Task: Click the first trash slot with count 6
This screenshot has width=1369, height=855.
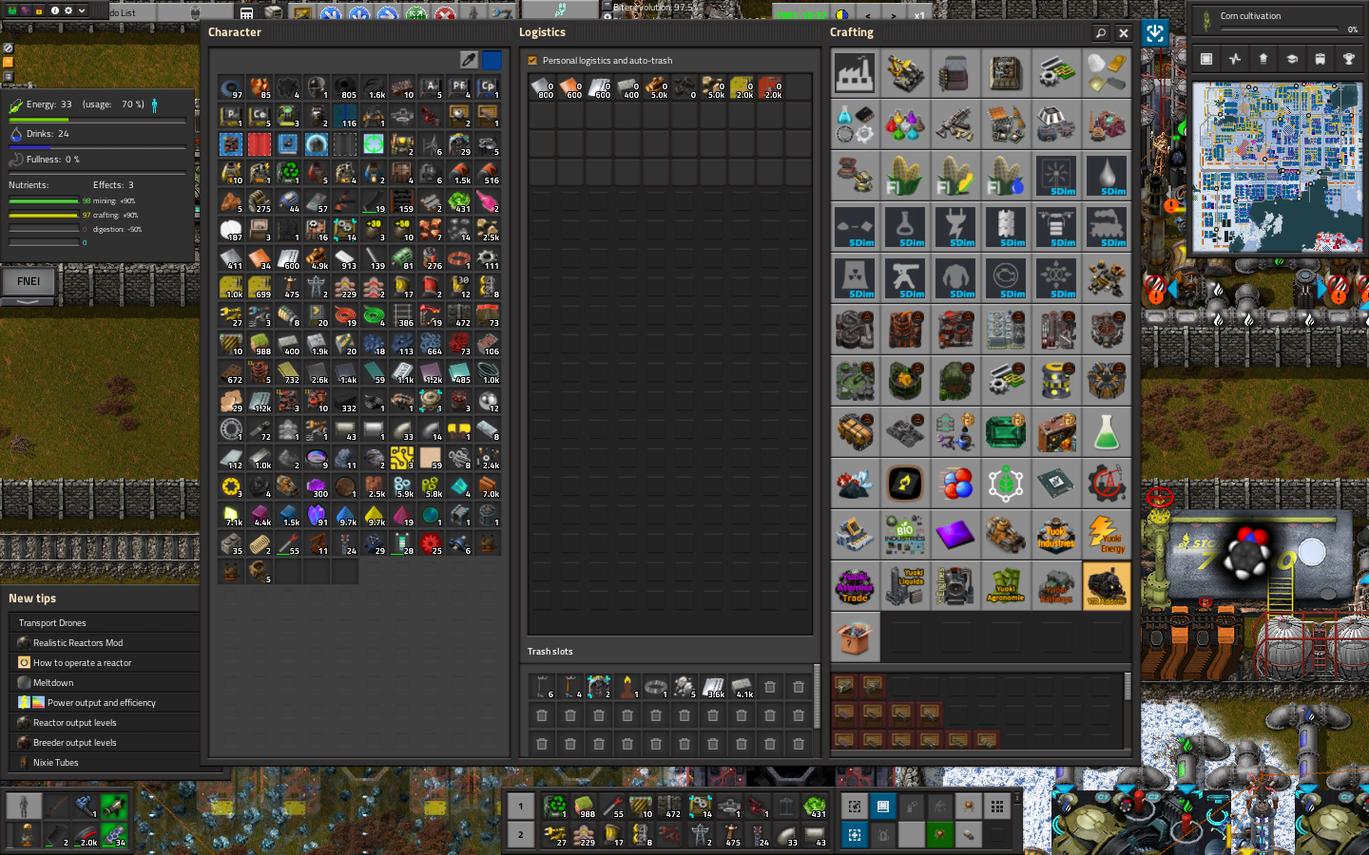Action: pyautogui.click(x=542, y=686)
